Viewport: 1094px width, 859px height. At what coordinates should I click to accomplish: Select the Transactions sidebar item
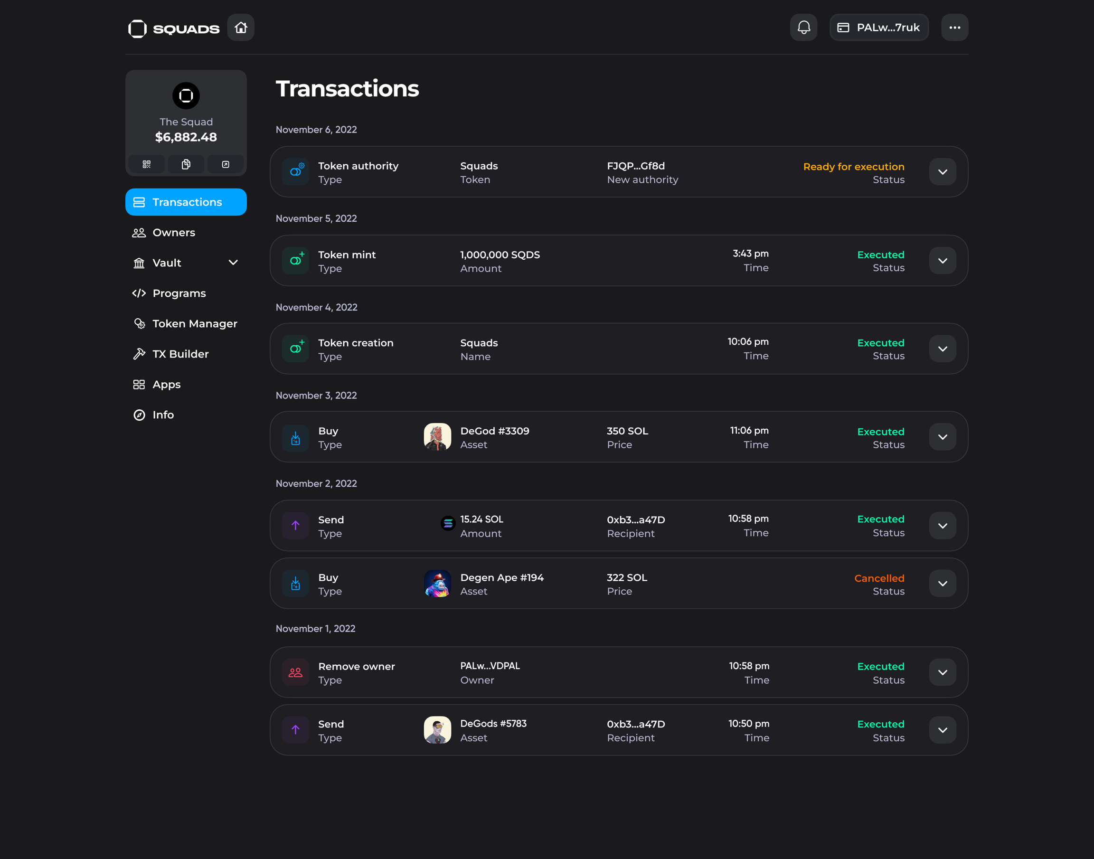point(186,202)
